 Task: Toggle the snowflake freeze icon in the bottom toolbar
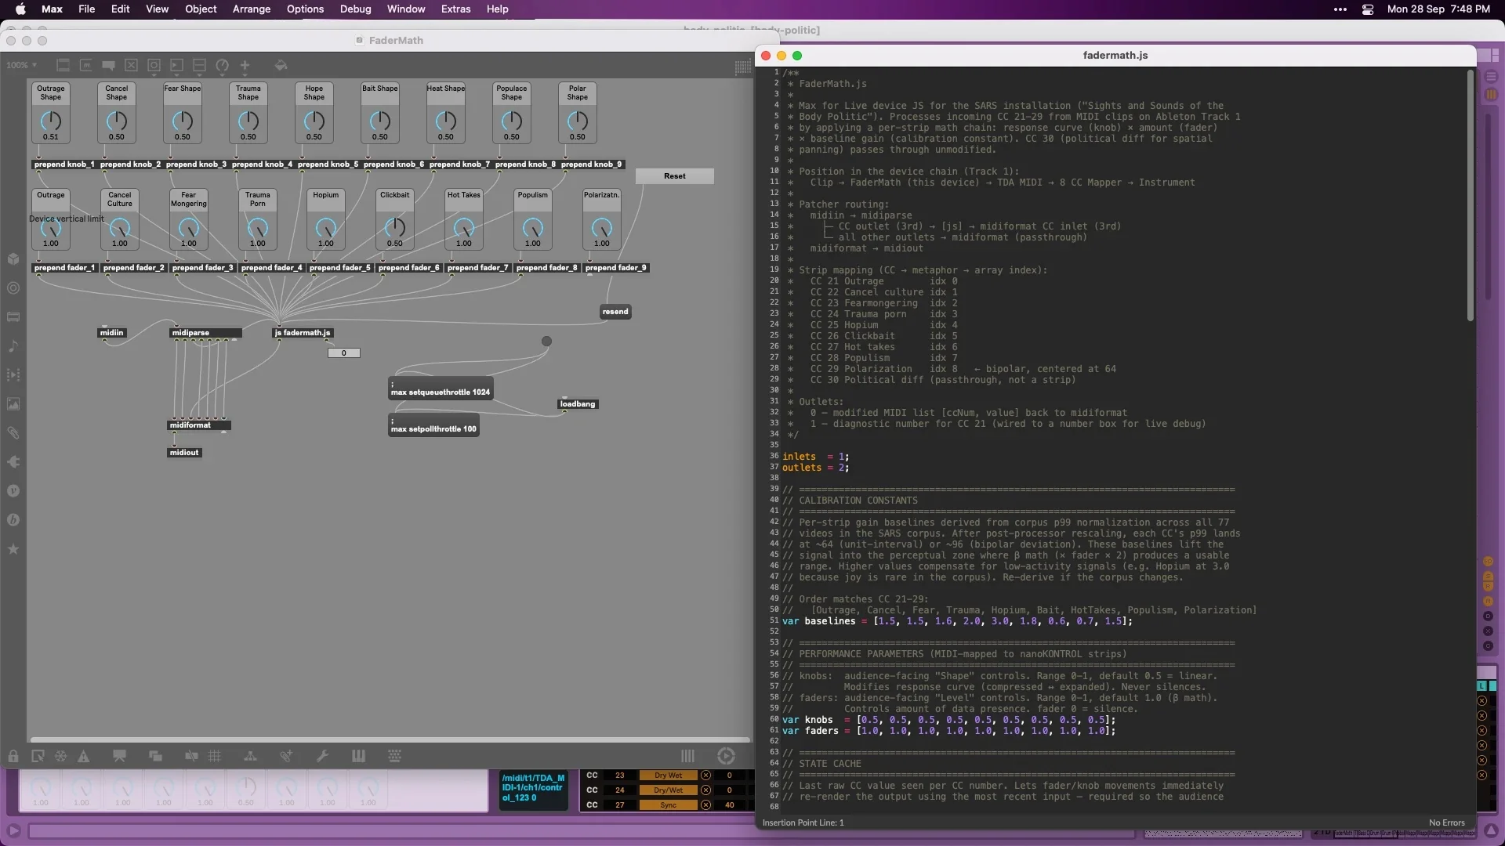[60, 756]
